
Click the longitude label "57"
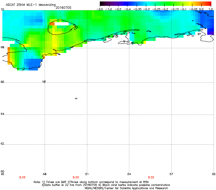pos(171,174)
